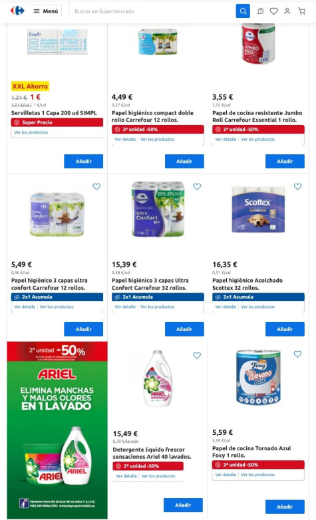Open Ver los productos under Super Precio
This screenshot has width=316, height=520.
coord(31,132)
